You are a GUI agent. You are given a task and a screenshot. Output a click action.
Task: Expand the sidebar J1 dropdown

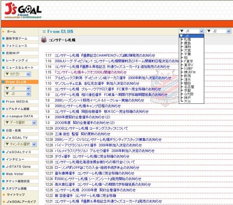[x=18, y=88]
